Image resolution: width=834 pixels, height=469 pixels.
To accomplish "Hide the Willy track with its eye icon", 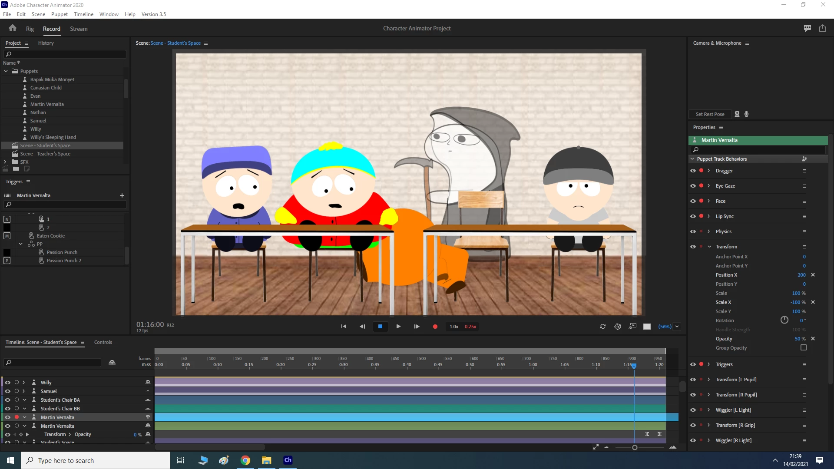I will click(x=7, y=383).
